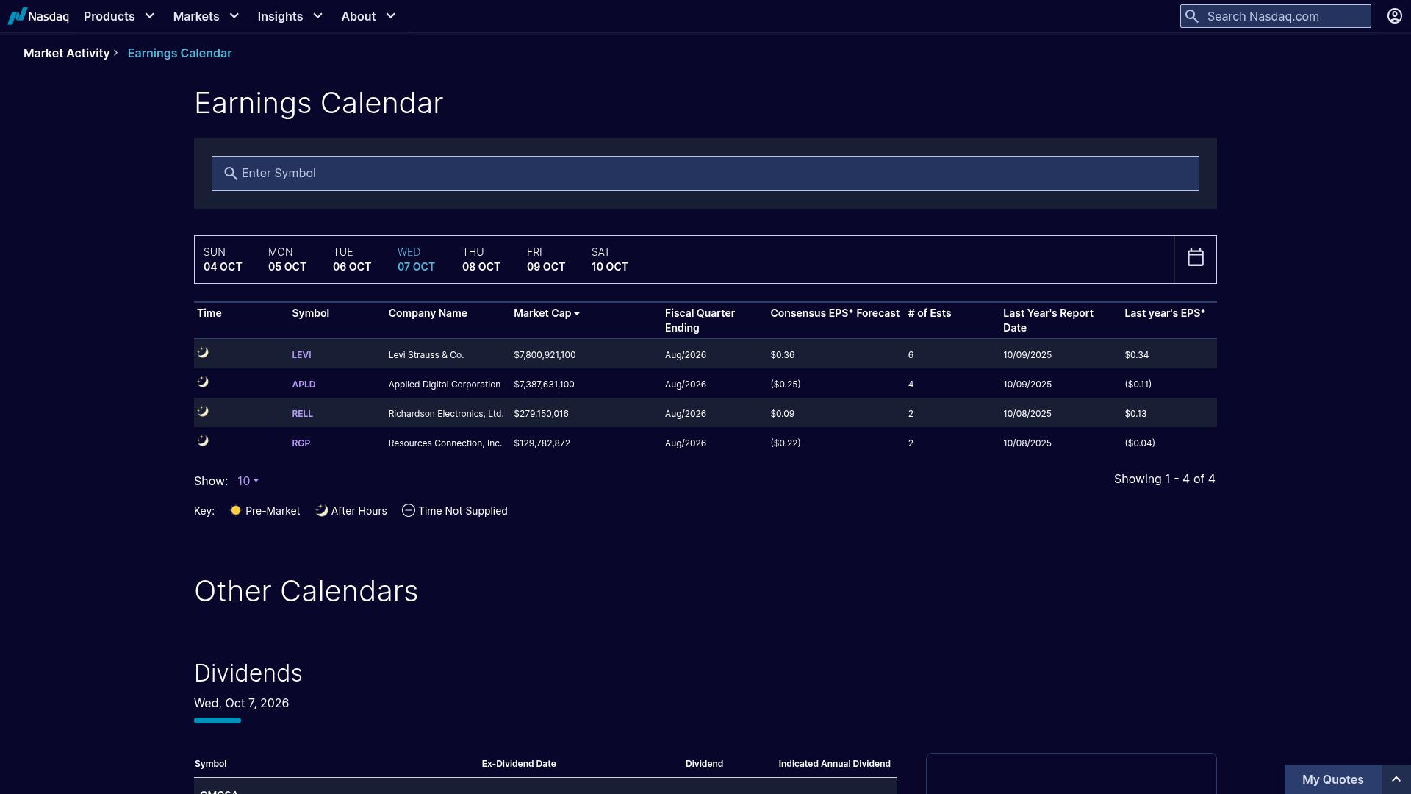Click the Last year's EPS* header
The image size is (1411, 794).
1165,313
